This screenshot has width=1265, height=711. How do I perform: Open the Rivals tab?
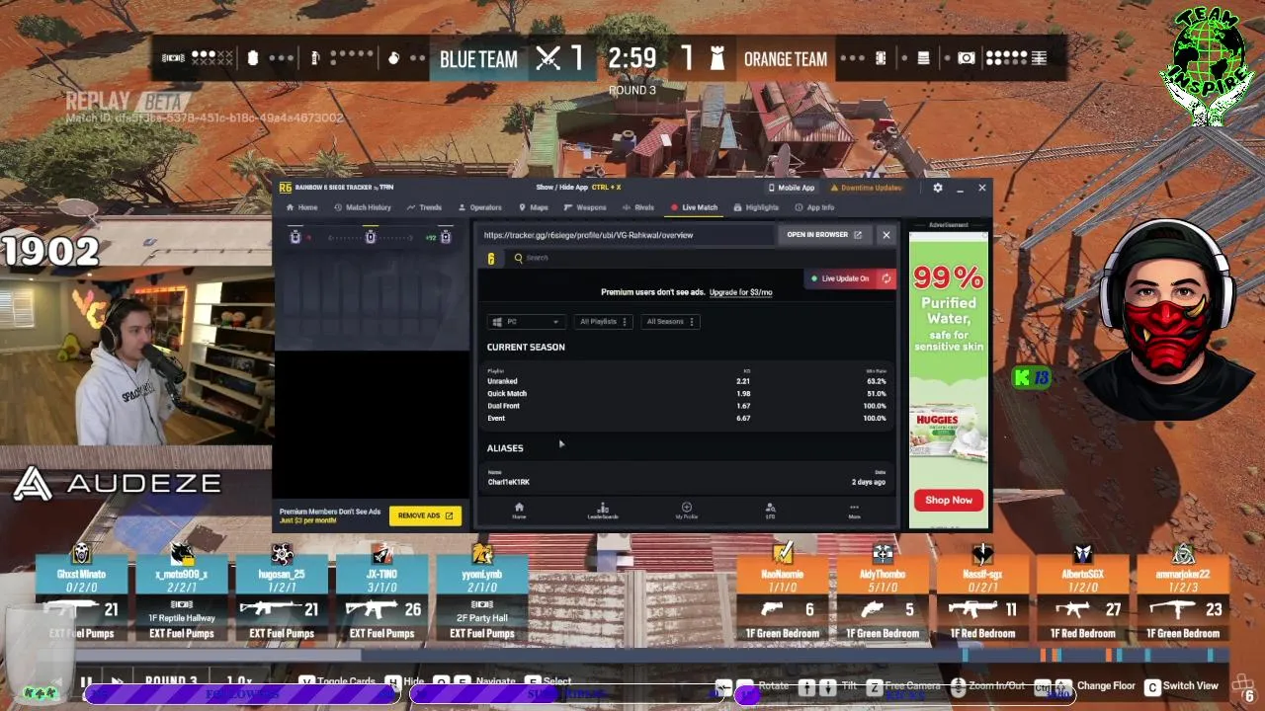(638, 207)
